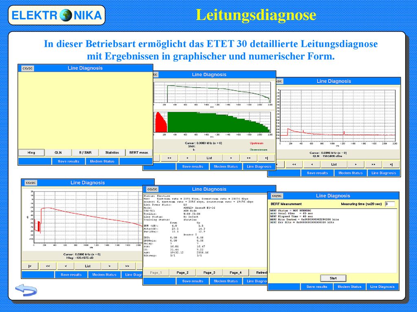The image size is (417, 312).
Task: Open Modem Status in Hlog graph window
Action: [104, 275]
